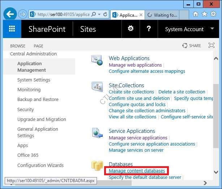Click the Databases heading
This screenshot has width=222, height=189.
121,164
